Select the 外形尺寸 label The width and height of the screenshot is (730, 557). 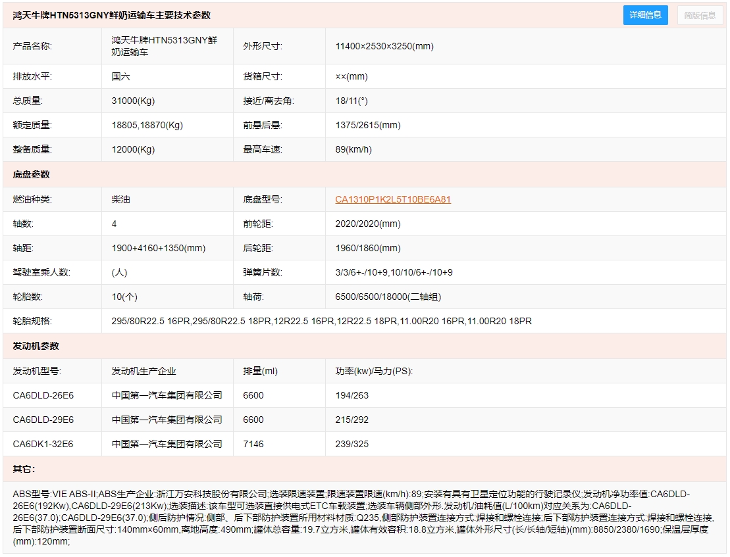coord(263,46)
